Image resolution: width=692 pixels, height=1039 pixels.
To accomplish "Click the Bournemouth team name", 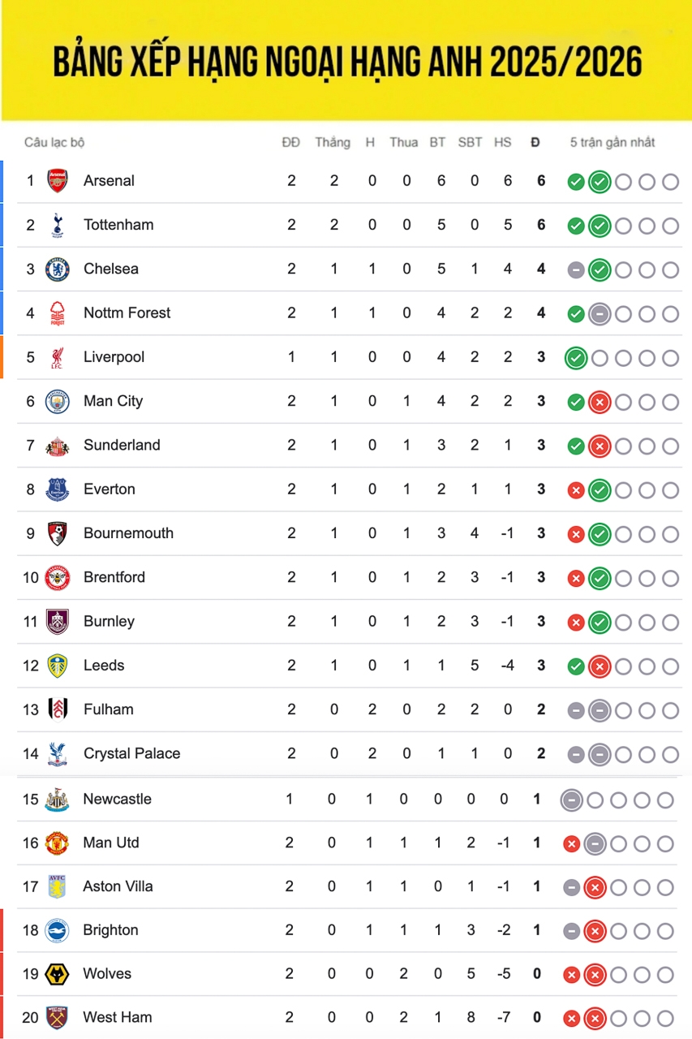I will (x=128, y=533).
